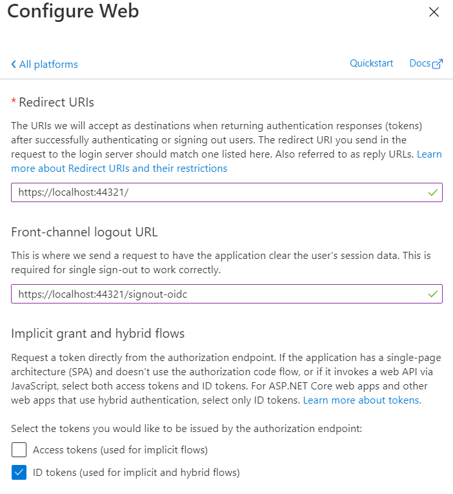
Task: Open the Learn more about tokens link
Action: pos(361,400)
